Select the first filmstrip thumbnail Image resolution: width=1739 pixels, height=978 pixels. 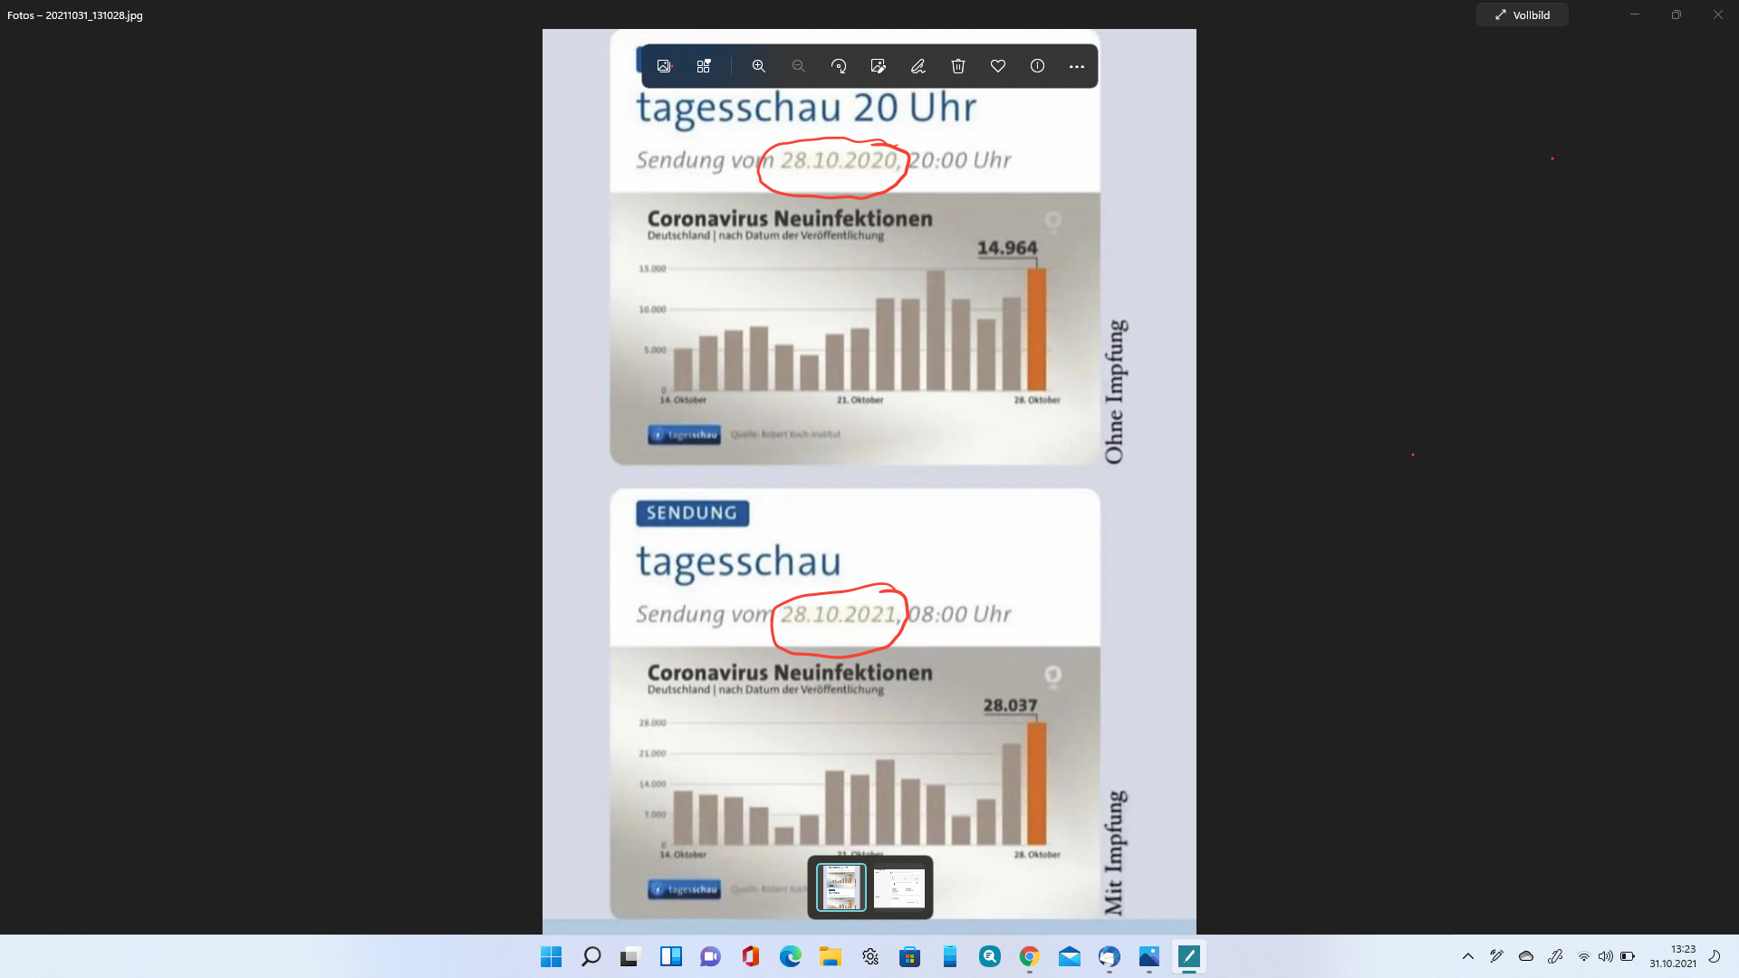(841, 887)
